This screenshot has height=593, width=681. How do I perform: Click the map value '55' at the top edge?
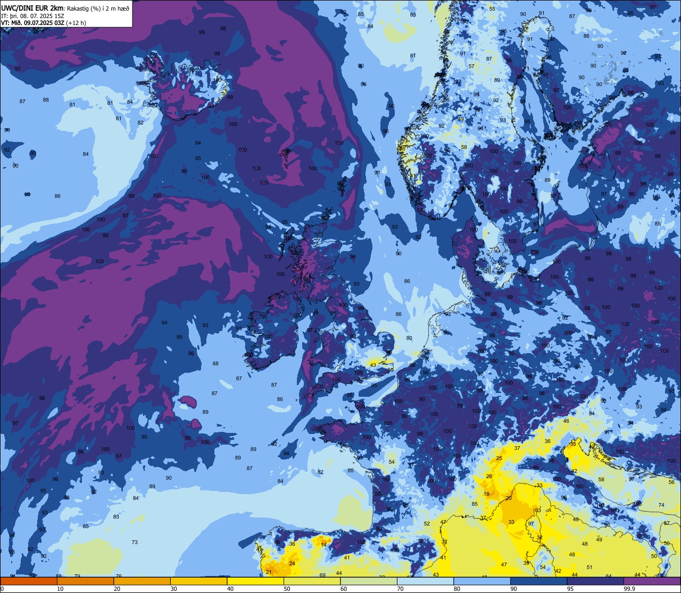click(x=492, y=9)
